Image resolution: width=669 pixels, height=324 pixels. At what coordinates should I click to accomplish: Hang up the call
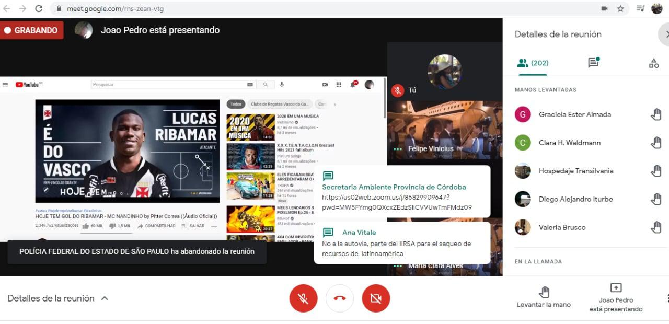340,298
